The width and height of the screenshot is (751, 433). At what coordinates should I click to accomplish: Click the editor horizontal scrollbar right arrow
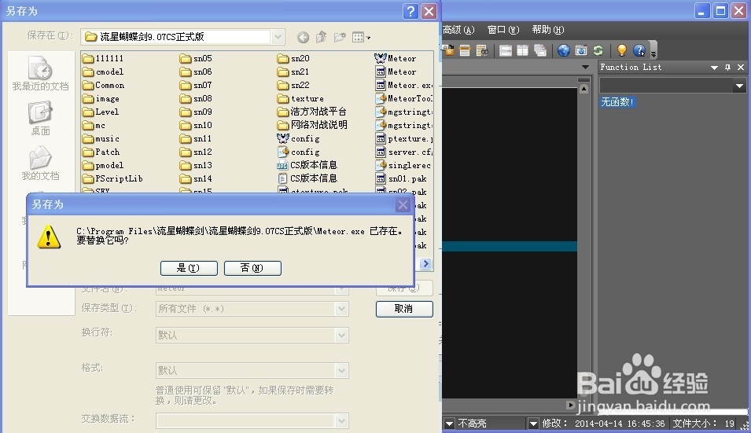[570, 405]
